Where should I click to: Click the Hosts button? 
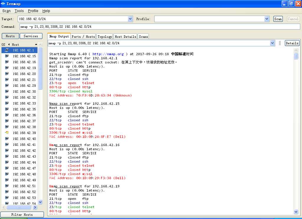pyautogui.click(x=10, y=36)
